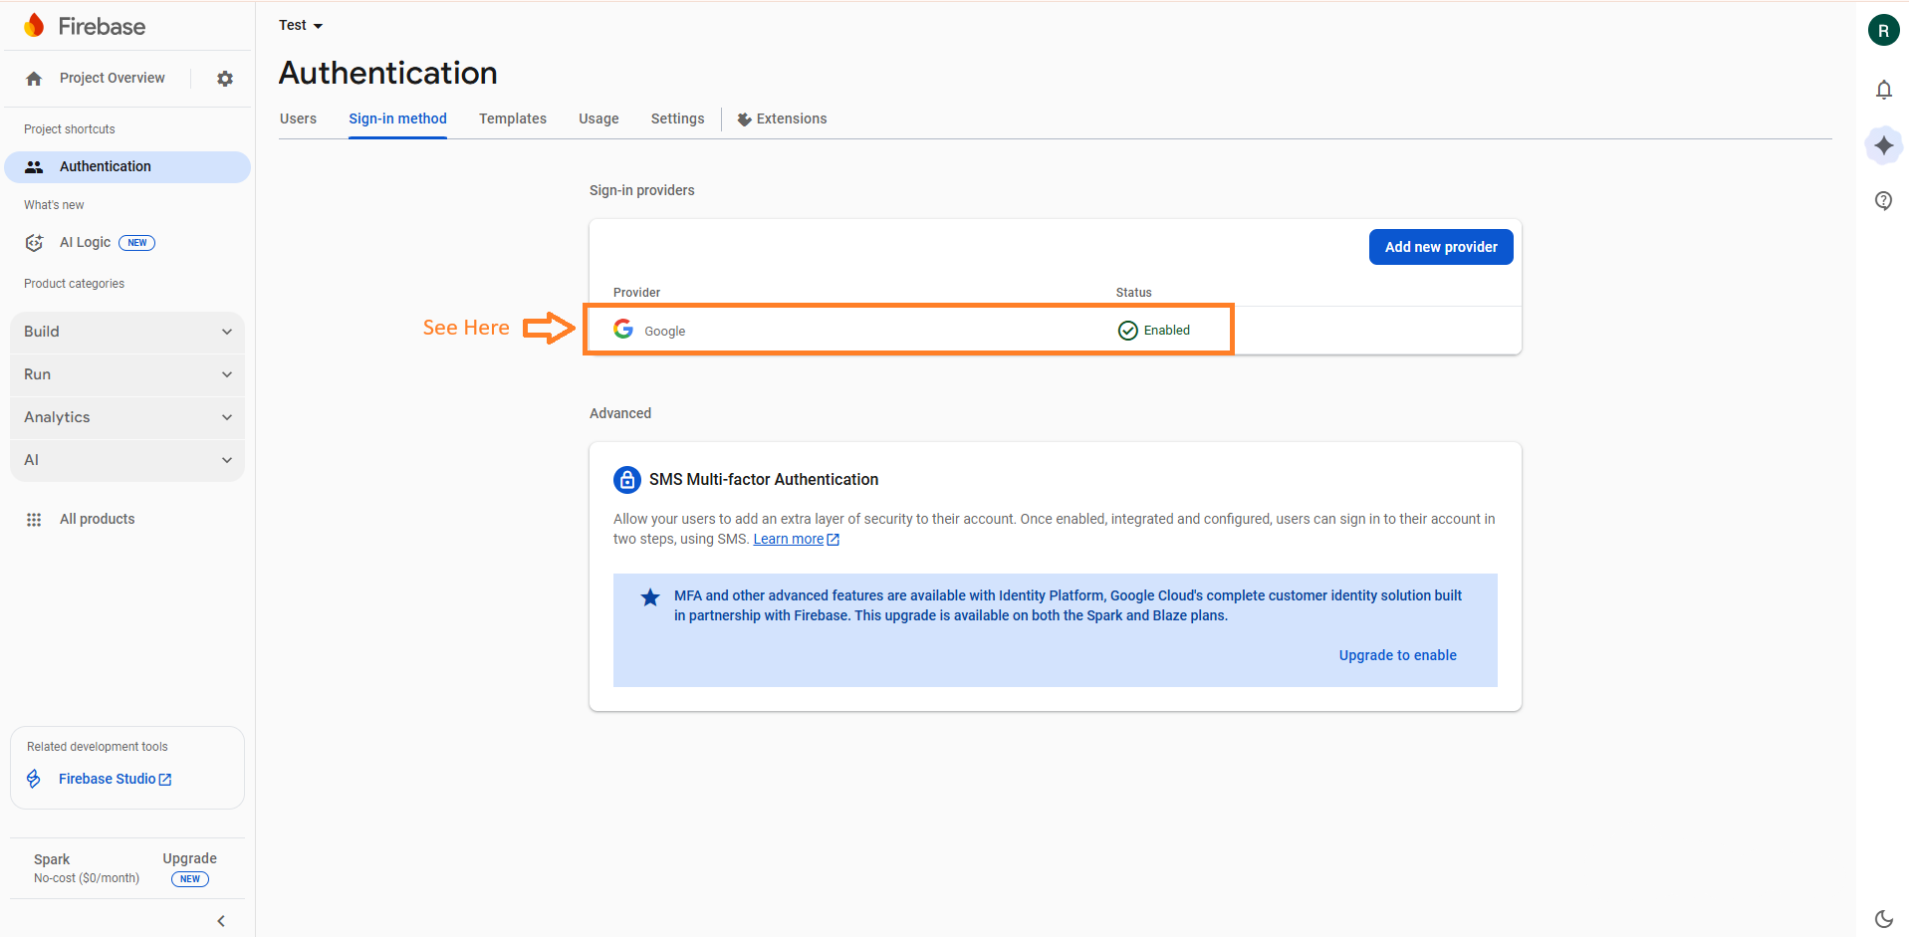Screen dimensions: 1909x937
Task: Open Gemini sparkle assistant icon
Action: pyautogui.click(x=1883, y=145)
